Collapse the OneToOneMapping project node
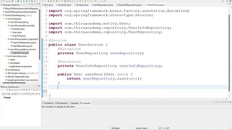This screenshot has width=232, height=130. click(x=1, y=15)
